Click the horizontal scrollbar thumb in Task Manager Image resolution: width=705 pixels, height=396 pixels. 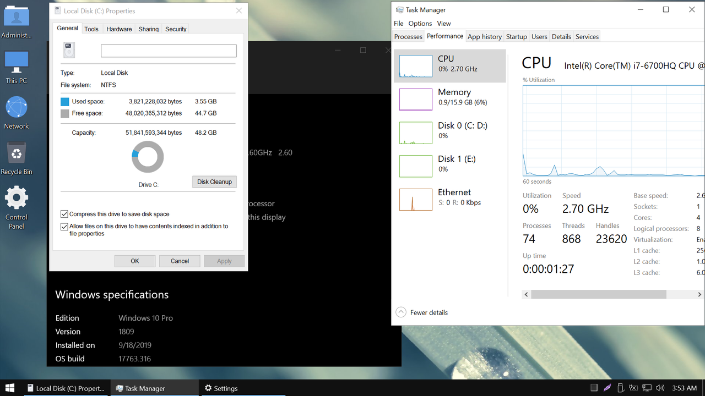599,294
